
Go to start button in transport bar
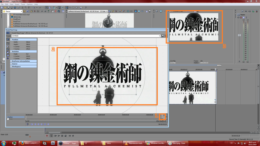[70, 136]
